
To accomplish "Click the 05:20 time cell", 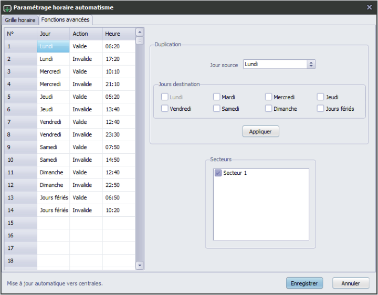I will click(x=119, y=97).
